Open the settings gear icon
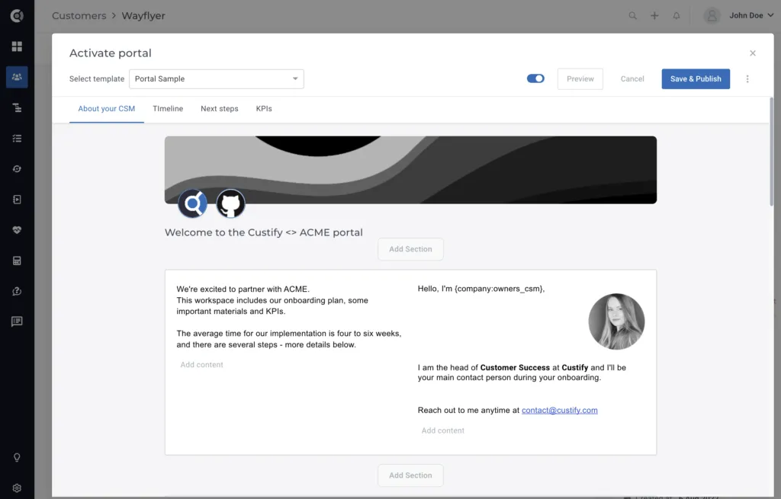 pos(17,488)
